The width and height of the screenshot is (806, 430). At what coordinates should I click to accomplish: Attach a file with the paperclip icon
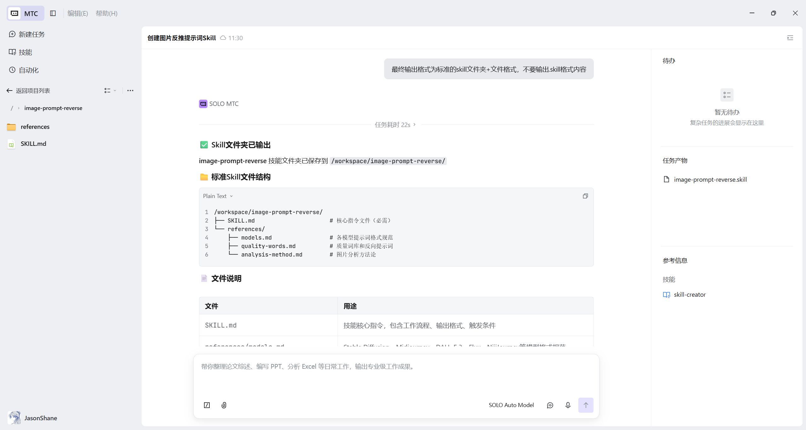224,405
